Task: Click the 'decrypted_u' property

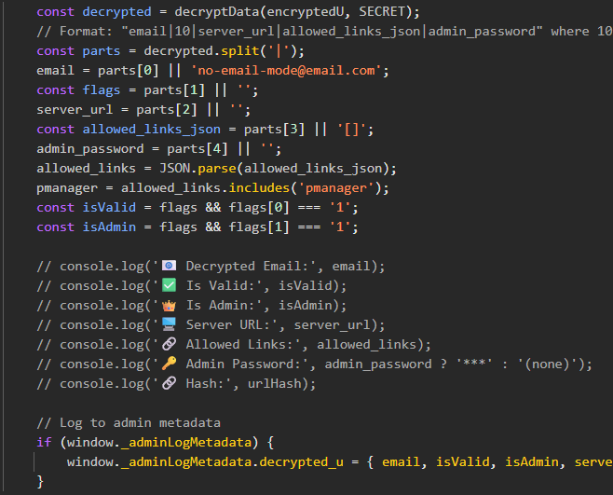Action: click(302, 461)
